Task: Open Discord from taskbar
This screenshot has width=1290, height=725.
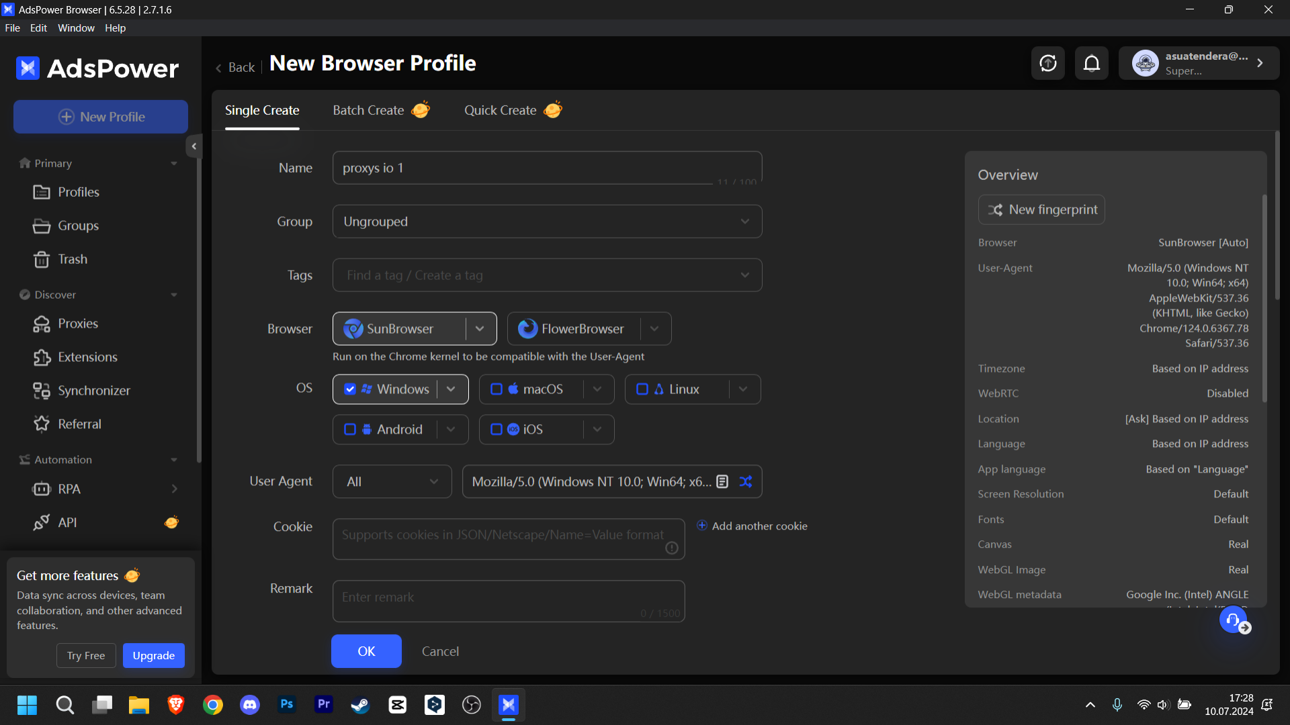Action: 250,705
